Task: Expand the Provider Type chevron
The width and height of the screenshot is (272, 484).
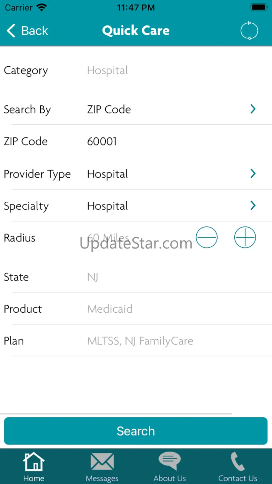Action: tap(253, 174)
